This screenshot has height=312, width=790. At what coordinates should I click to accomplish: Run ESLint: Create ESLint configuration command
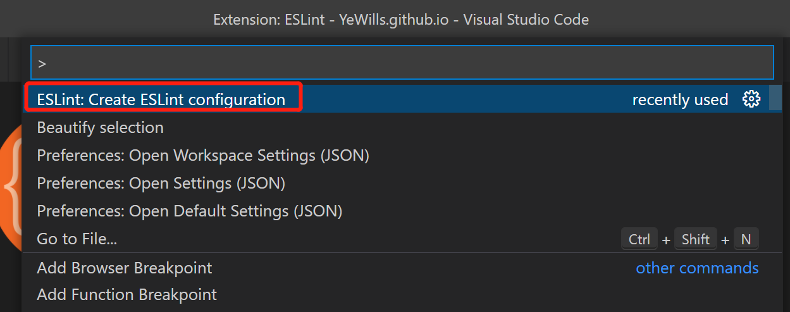(161, 99)
